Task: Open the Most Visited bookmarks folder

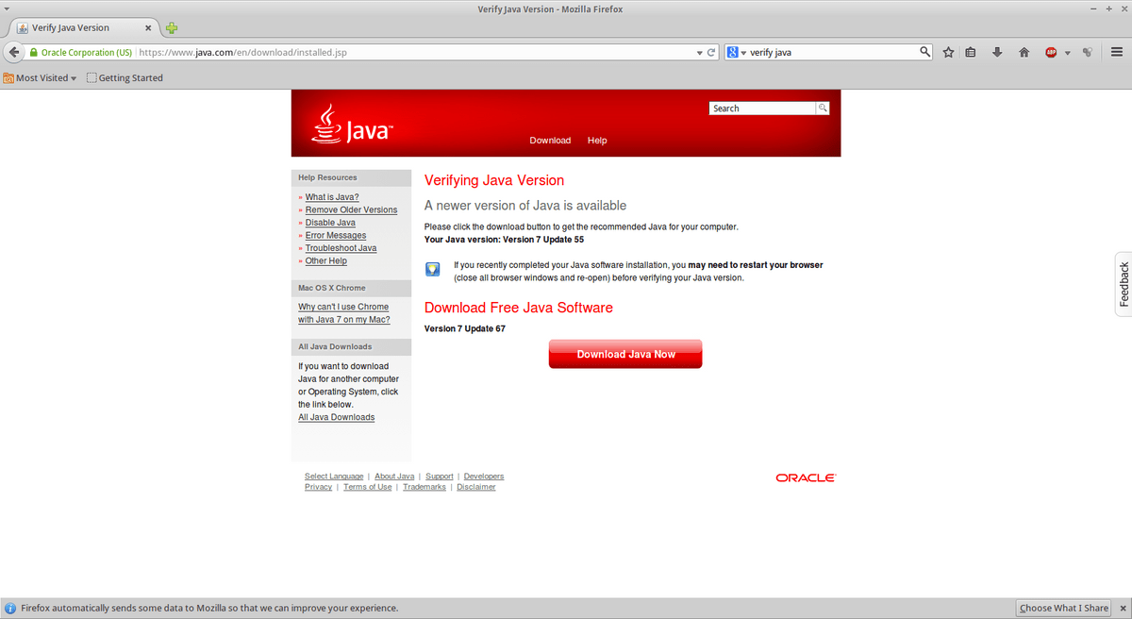Action: 41,78
